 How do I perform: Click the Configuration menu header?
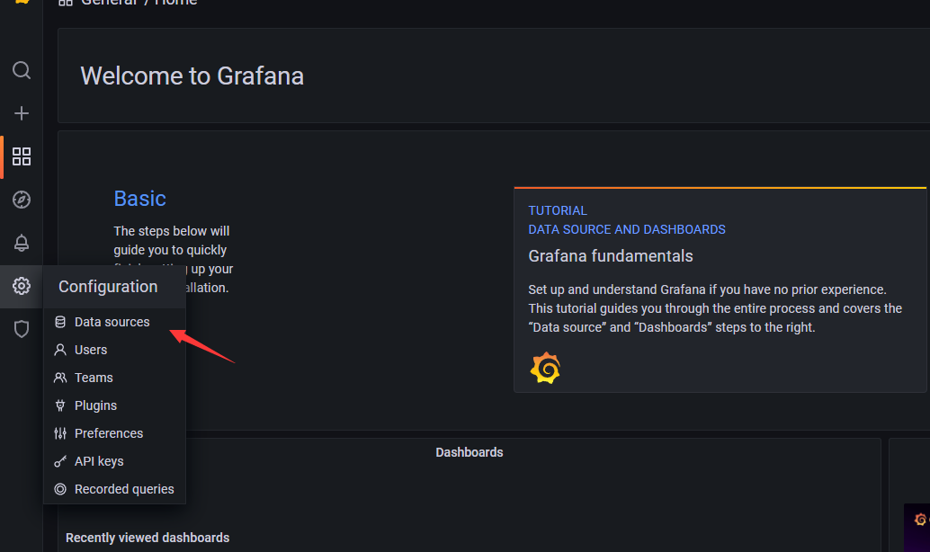tap(108, 287)
